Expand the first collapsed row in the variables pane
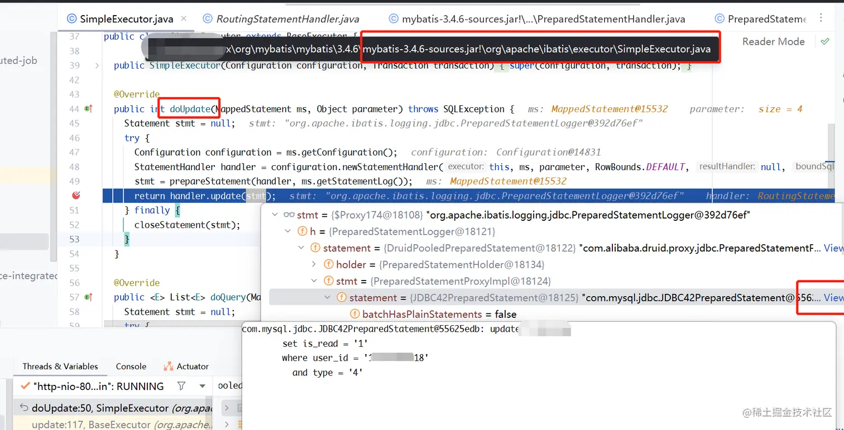The image size is (844, 430). click(226, 408)
